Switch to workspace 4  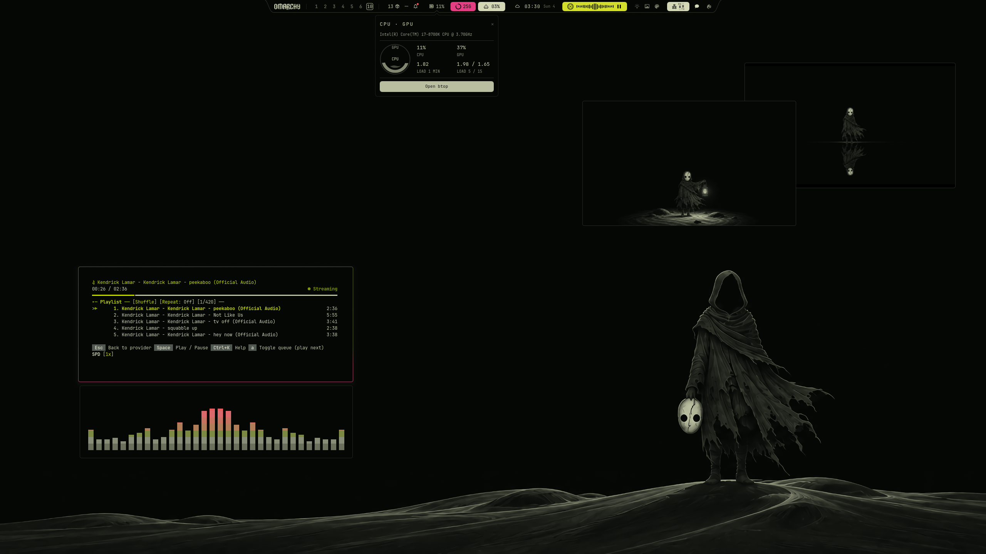point(343,7)
